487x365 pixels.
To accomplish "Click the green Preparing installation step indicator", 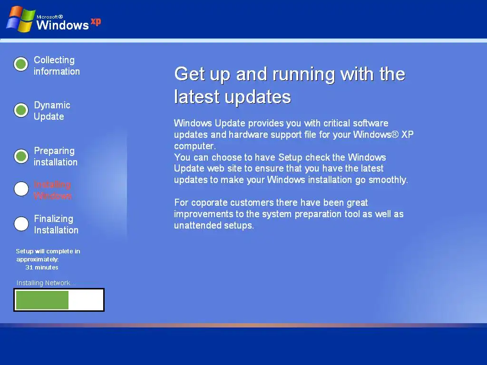I will [x=21, y=156].
